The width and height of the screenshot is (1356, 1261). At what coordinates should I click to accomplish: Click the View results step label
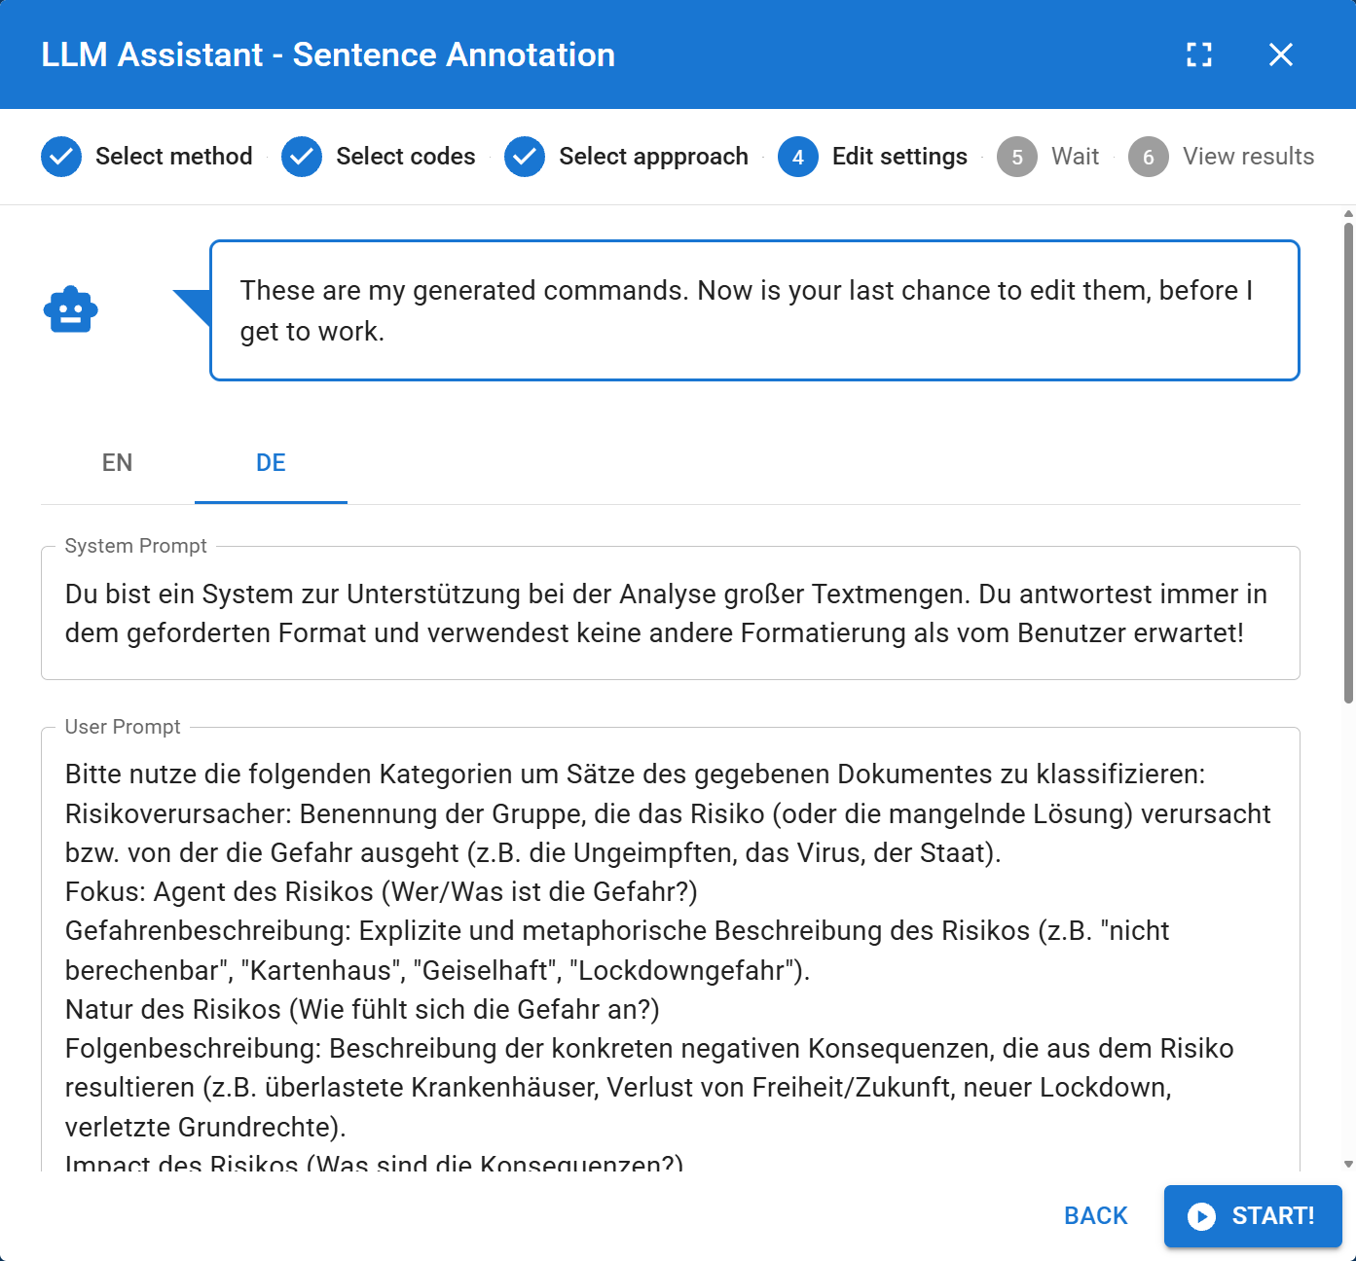(x=1249, y=157)
